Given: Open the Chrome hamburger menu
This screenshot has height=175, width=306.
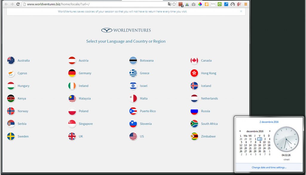Looking at the screenshot, I should [246, 4].
